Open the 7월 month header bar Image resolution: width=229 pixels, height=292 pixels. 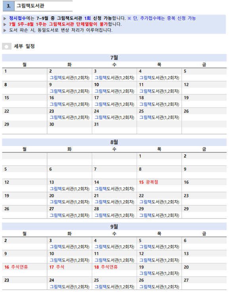(114, 58)
